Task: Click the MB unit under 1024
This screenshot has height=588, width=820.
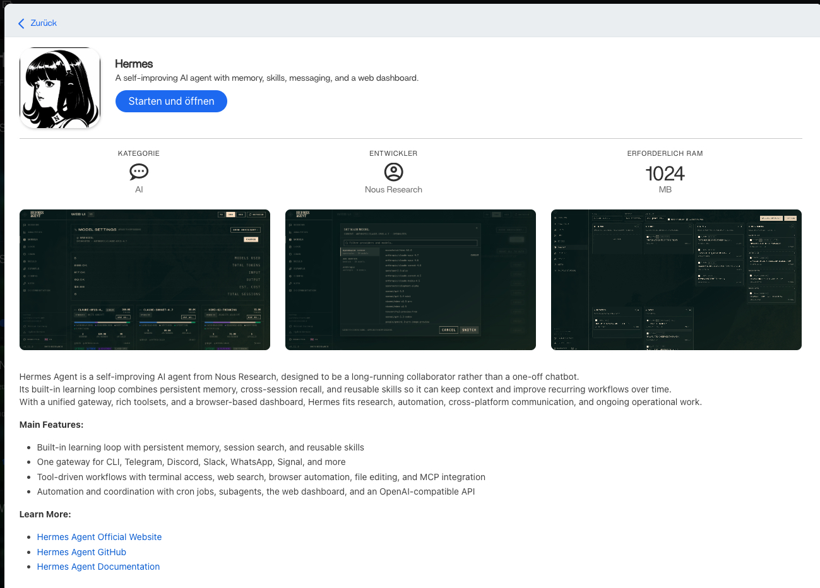Action: [665, 189]
